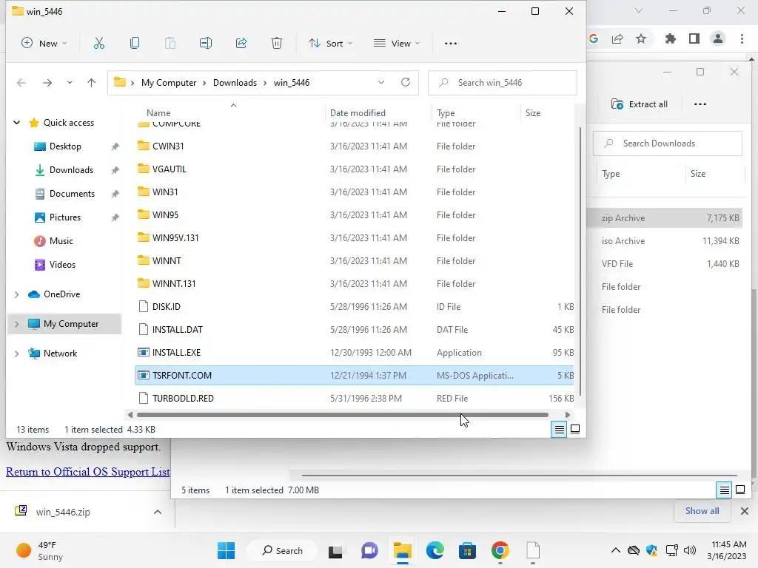The image size is (758, 568).
Task: Click the horizontal scrollbar in win_5446
Action: click(342, 415)
